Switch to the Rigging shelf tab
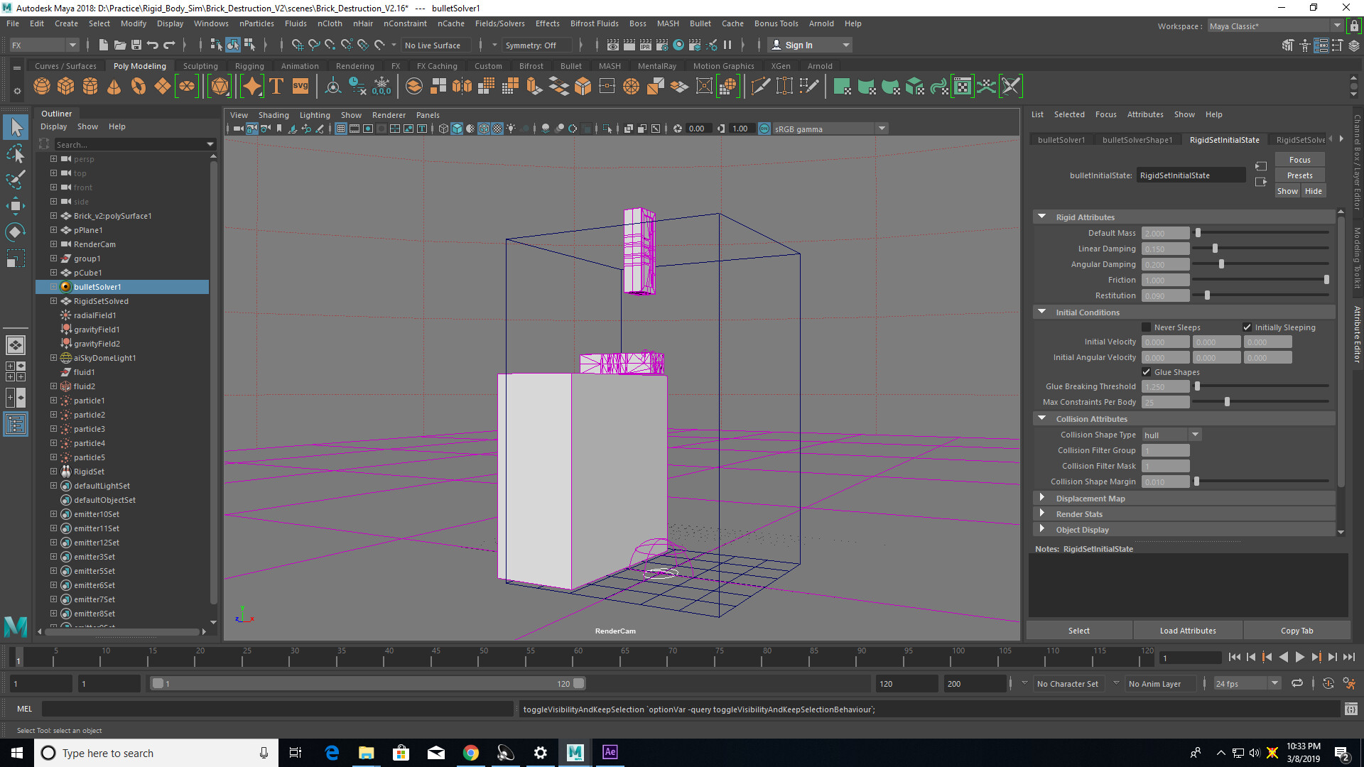The width and height of the screenshot is (1364, 767). [249, 65]
